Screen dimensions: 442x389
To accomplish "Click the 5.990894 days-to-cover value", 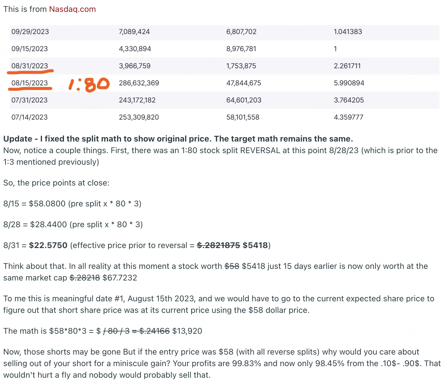I will 349,83.
